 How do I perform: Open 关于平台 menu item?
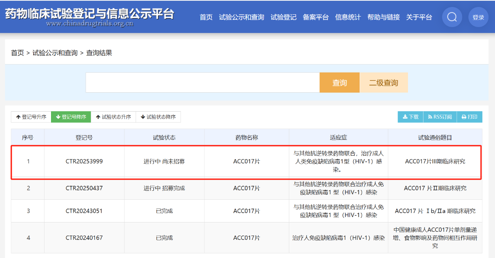pos(419,17)
